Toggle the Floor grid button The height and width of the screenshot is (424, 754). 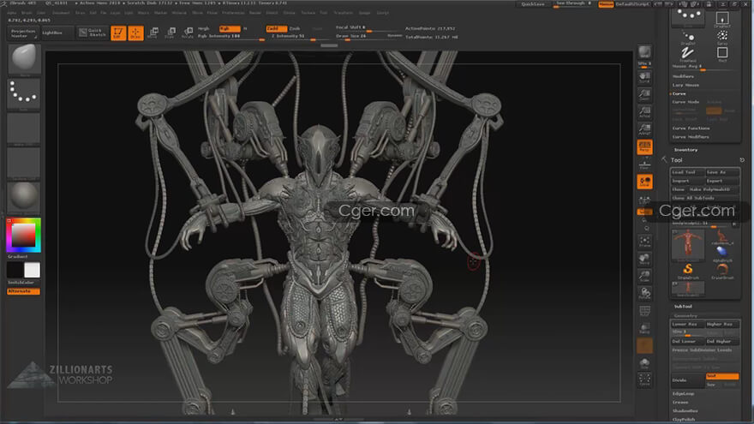(x=644, y=164)
